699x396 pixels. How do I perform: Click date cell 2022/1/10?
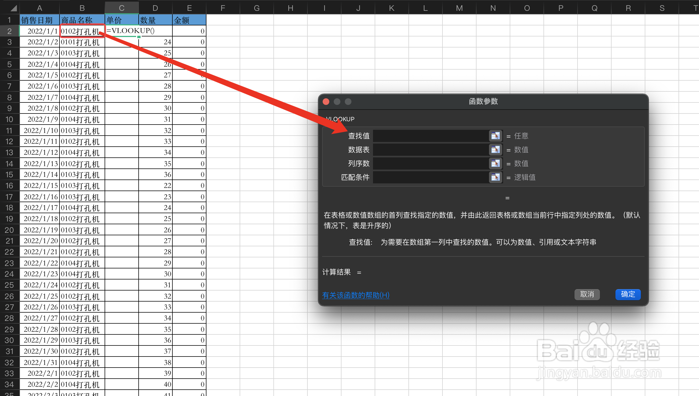click(40, 130)
